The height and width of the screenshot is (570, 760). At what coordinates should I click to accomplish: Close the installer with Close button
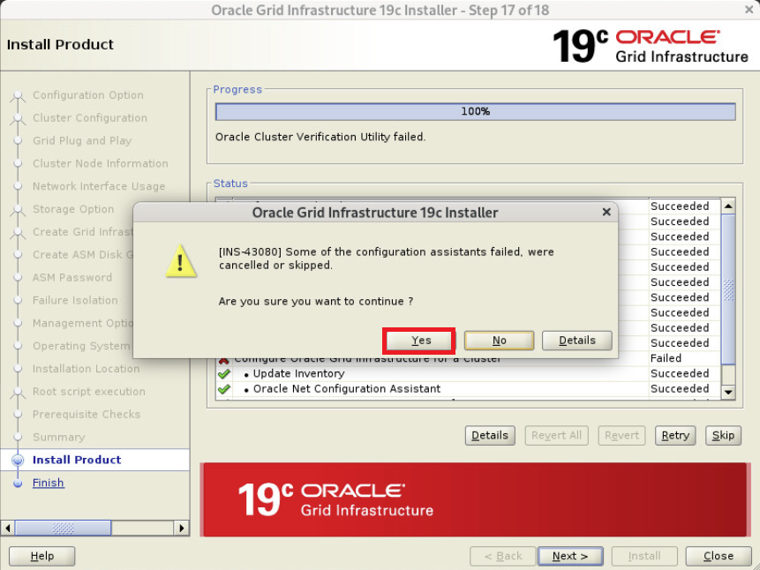pyautogui.click(x=719, y=556)
